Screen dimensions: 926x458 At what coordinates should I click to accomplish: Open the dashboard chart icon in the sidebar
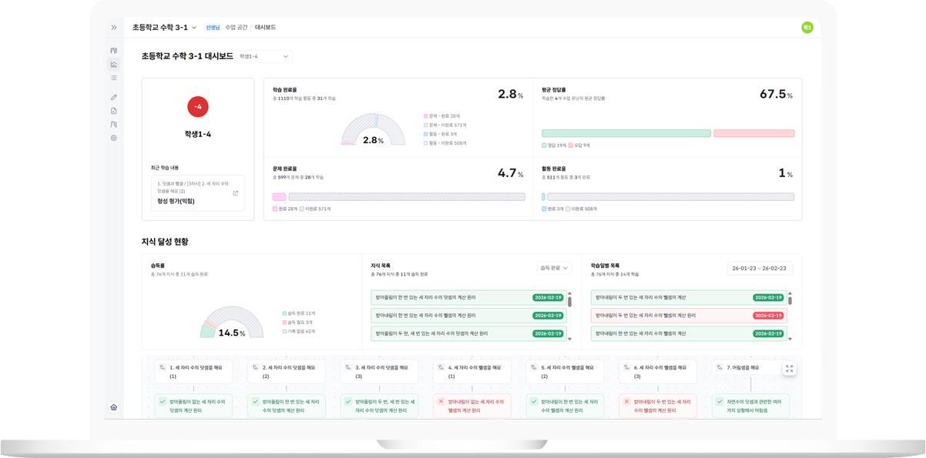(x=114, y=65)
